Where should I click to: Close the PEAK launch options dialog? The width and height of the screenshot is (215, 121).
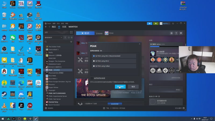pyautogui.click(x=139, y=44)
